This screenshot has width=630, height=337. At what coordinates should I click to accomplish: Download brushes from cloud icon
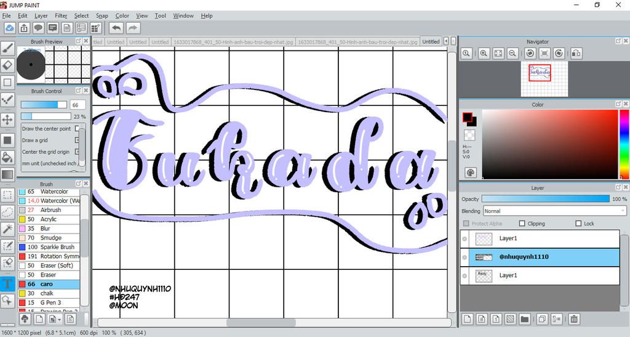pyautogui.click(x=25, y=319)
